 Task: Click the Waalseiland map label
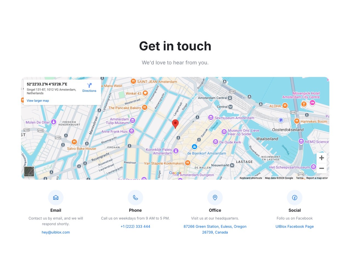coord(267,139)
